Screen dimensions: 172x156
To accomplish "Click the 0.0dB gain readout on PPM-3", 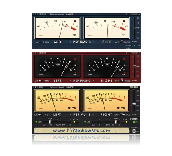I will click(135, 80).
